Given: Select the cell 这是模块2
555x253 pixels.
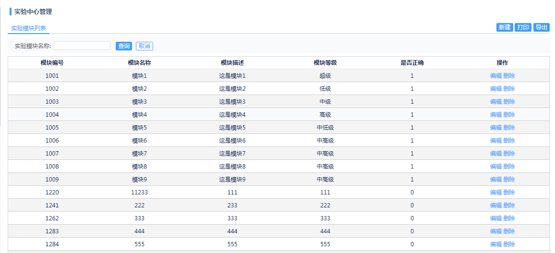Looking at the screenshot, I should 232,88.
